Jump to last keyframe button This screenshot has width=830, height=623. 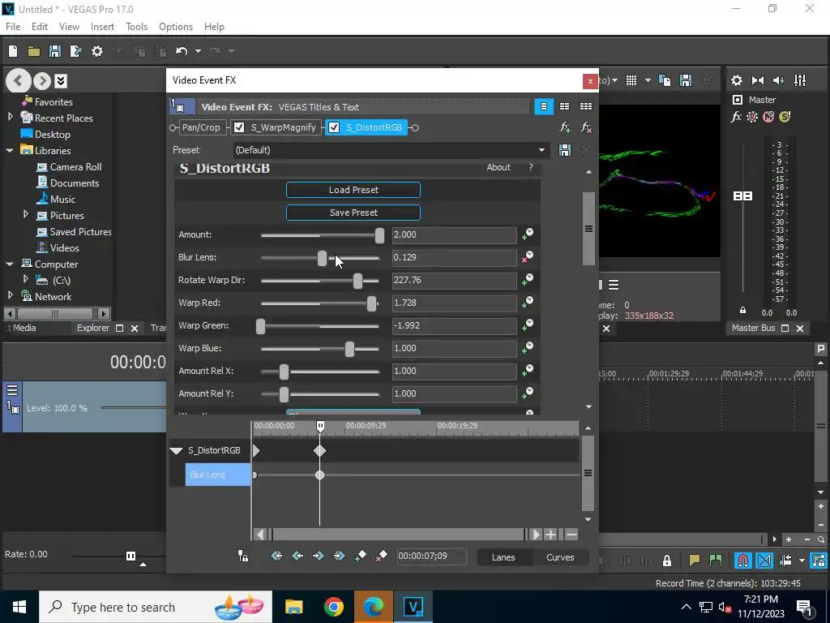click(340, 556)
